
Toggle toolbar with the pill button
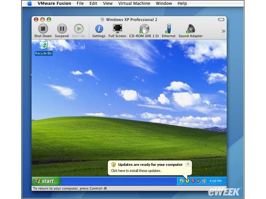tap(221, 19)
